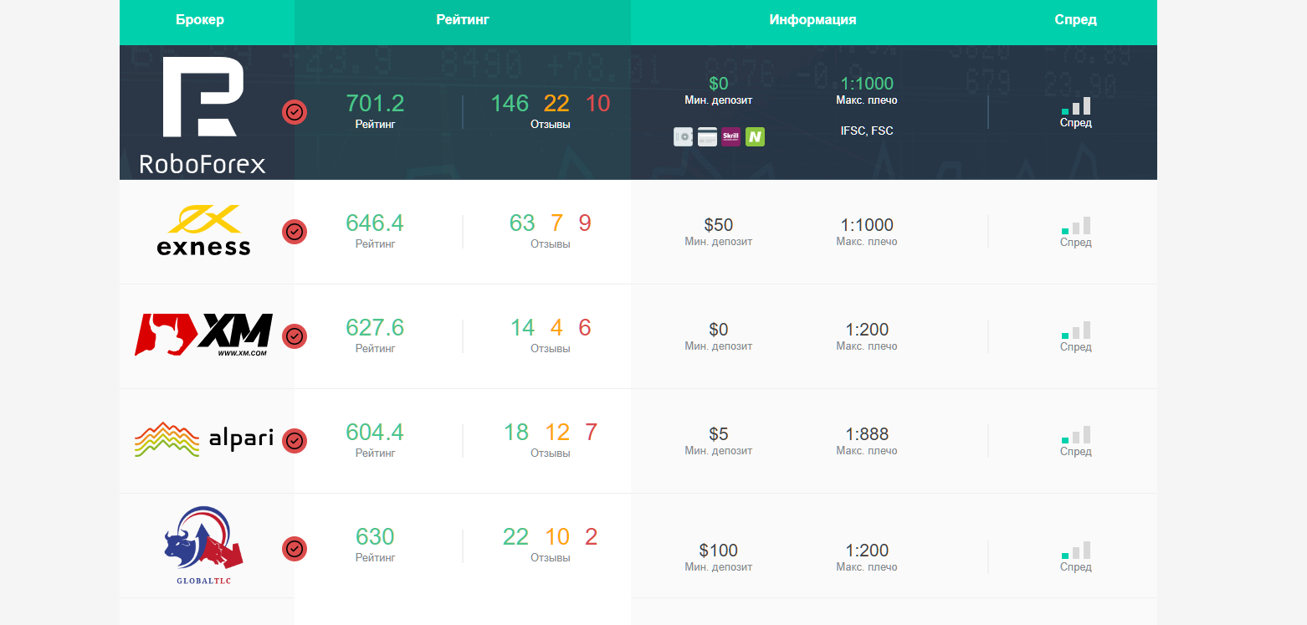
Task: Open Exness 9 negative reviews
Action: point(585,223)
